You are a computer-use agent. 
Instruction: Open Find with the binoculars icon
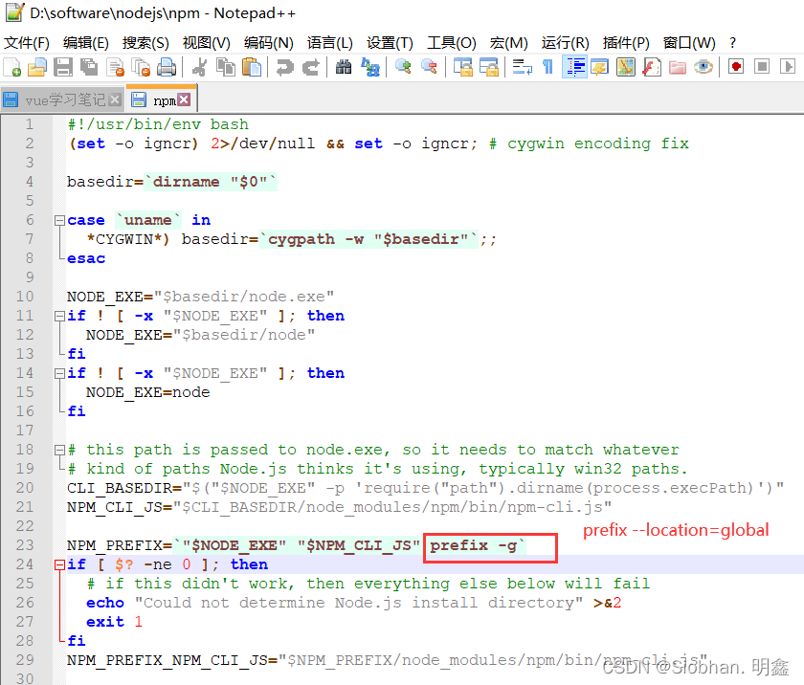point(344,67)
